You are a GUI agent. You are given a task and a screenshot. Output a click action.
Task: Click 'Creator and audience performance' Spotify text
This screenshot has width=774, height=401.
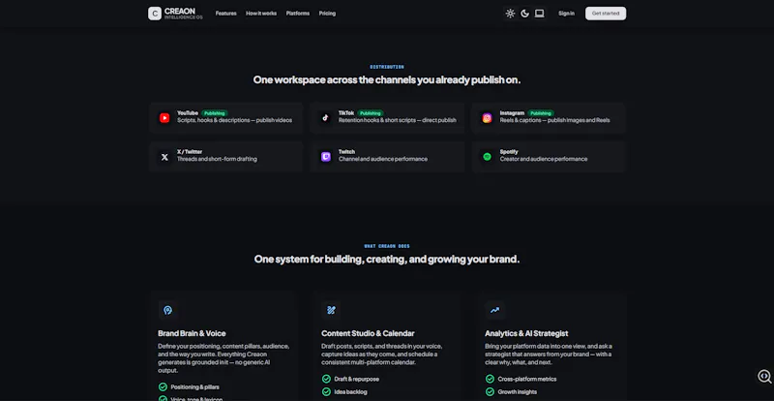tap(544, 159)
